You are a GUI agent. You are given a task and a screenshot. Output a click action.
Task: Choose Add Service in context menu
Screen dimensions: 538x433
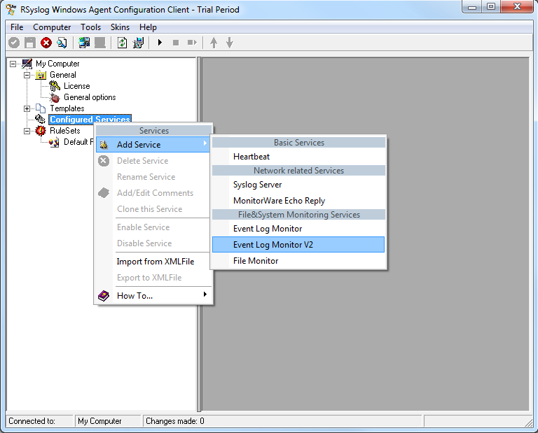point(153,145)
